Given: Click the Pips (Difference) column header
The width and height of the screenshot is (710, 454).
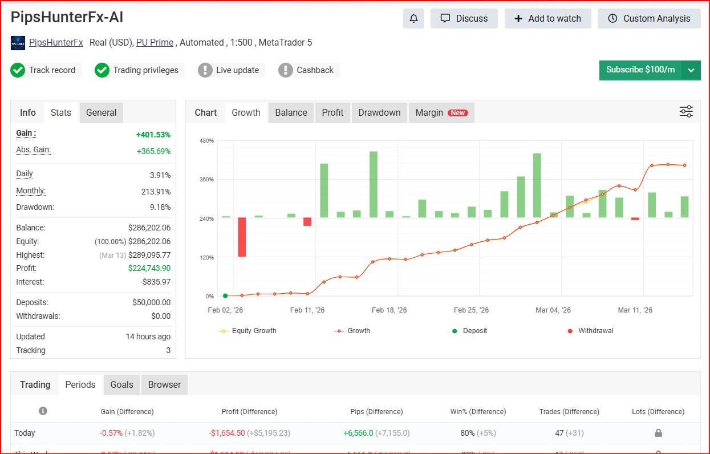Looking at the screenshot, I should 376,411.
